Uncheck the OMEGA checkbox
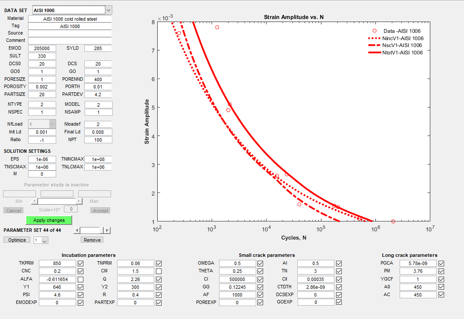The image size is (464, 319). (x=260, y=263)
